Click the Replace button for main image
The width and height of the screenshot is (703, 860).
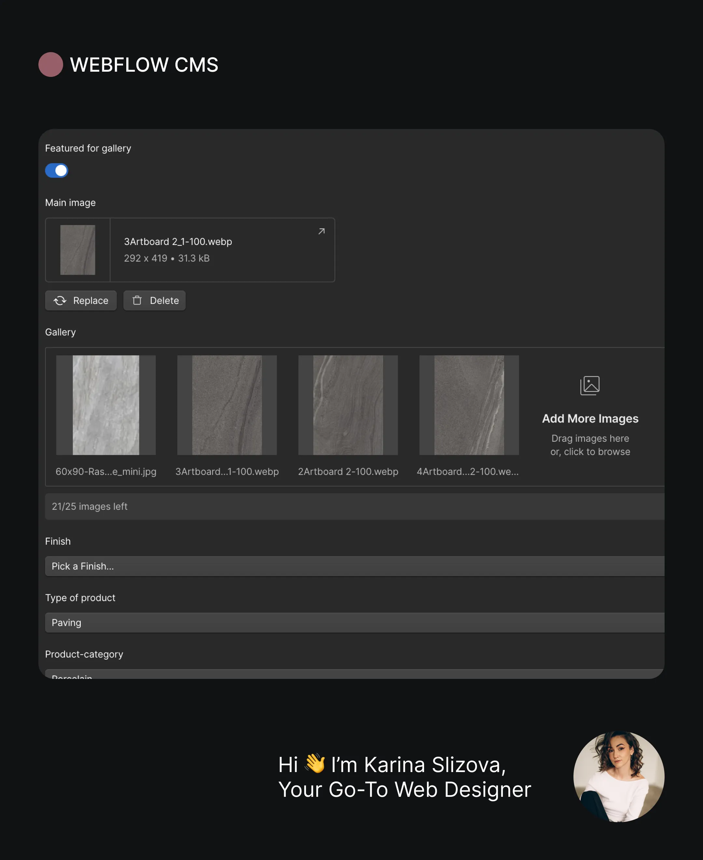[x=81, y=301]
